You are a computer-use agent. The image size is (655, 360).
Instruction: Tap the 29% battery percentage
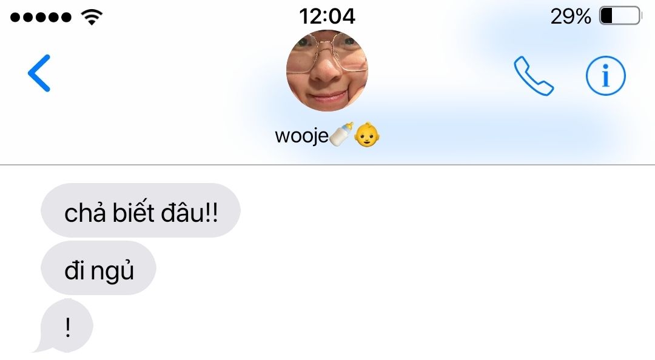click(x=571, y=16)
